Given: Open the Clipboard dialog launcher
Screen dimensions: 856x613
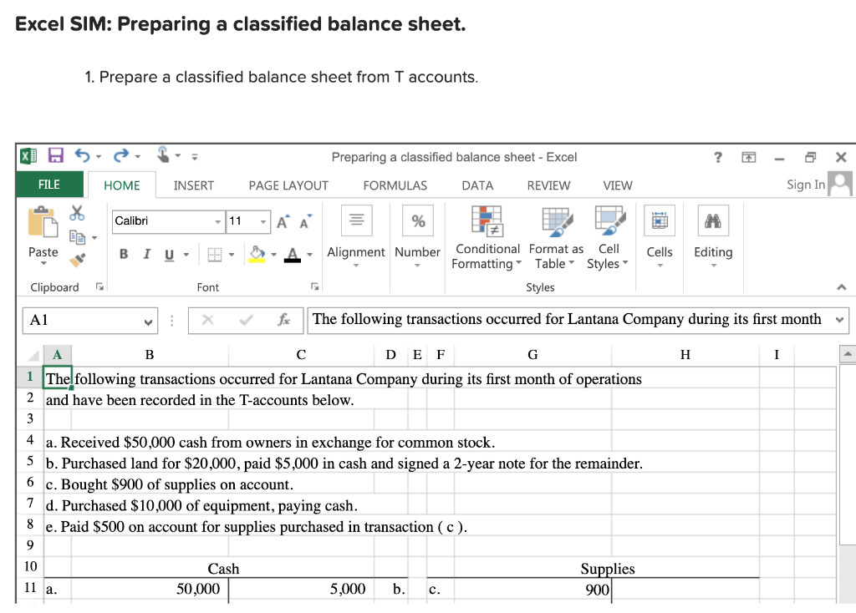Looking at the screenshot, I should [x=98, y=287].
